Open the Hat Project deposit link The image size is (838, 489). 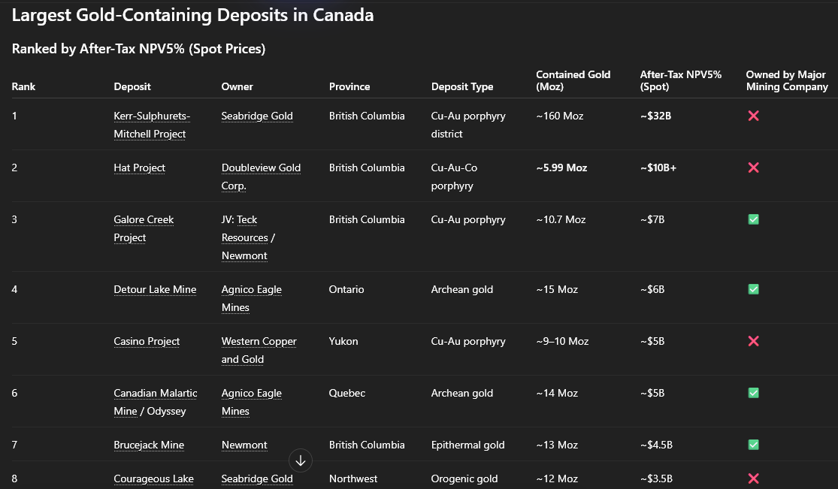point(139,168)
